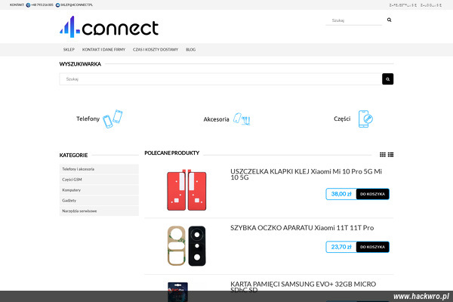Screen dimensions: 453x302
Task: Click the red Xiaomi gasket product thumbnail
Action: pyautogui.click(x=186, y=190)
